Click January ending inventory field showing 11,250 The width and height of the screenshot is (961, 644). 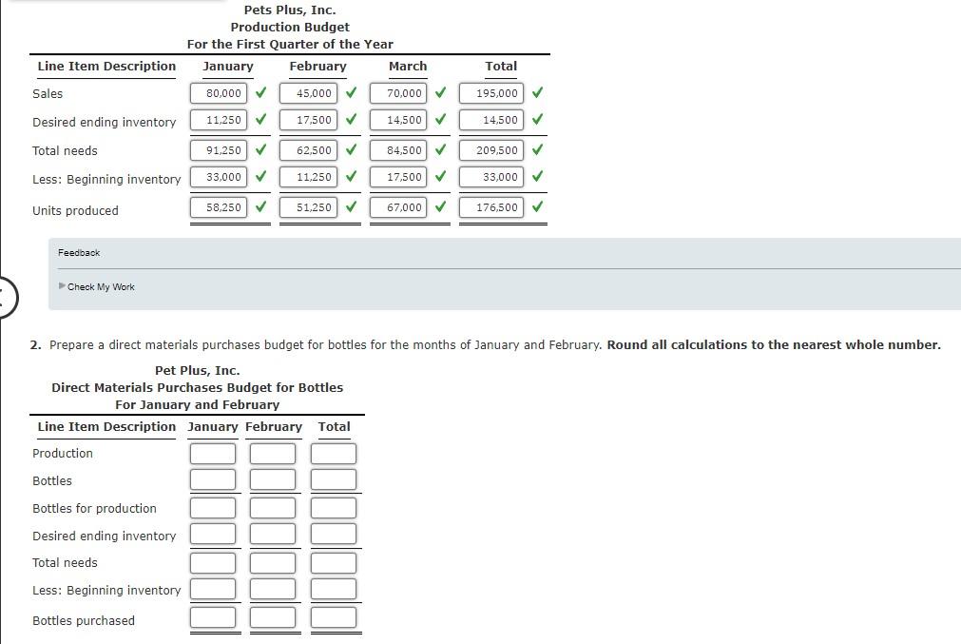[219, 120]
